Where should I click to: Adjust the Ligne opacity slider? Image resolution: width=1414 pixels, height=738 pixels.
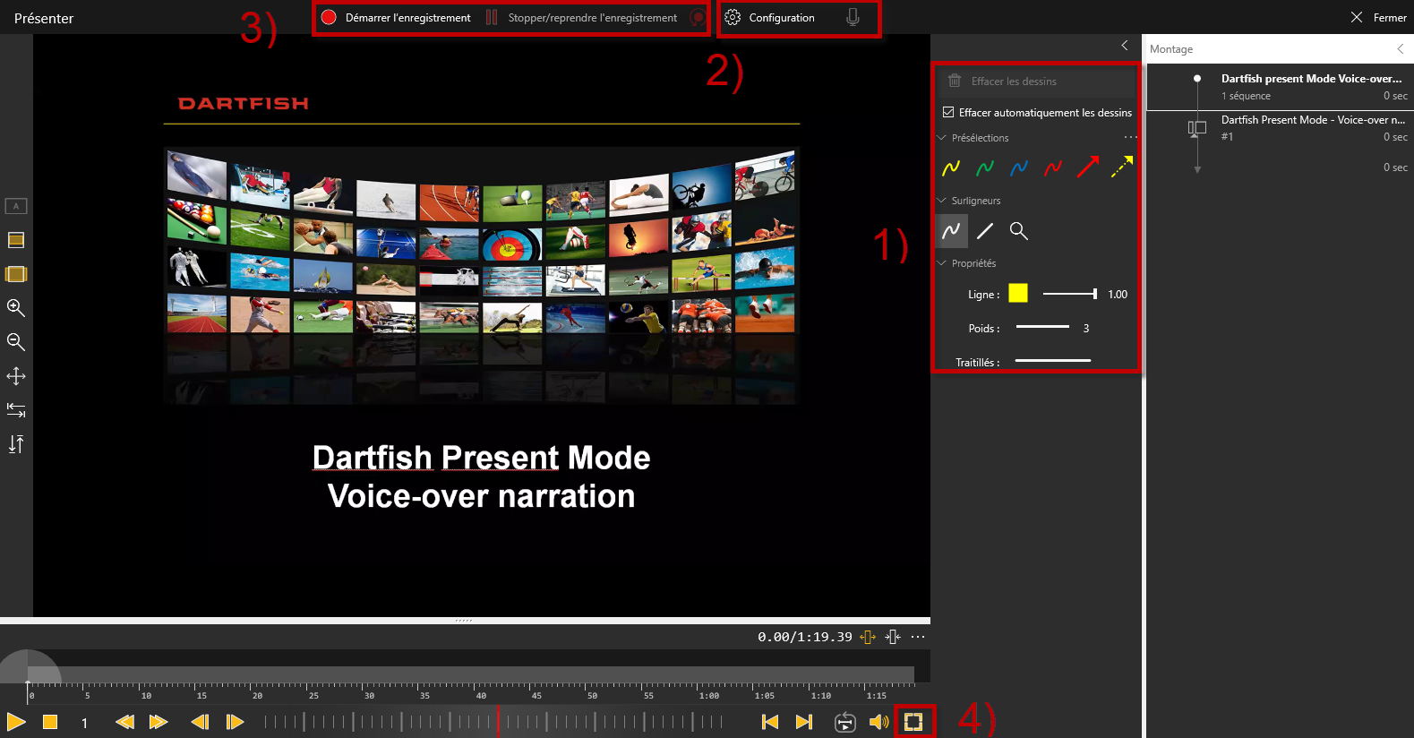(1070, 294)
